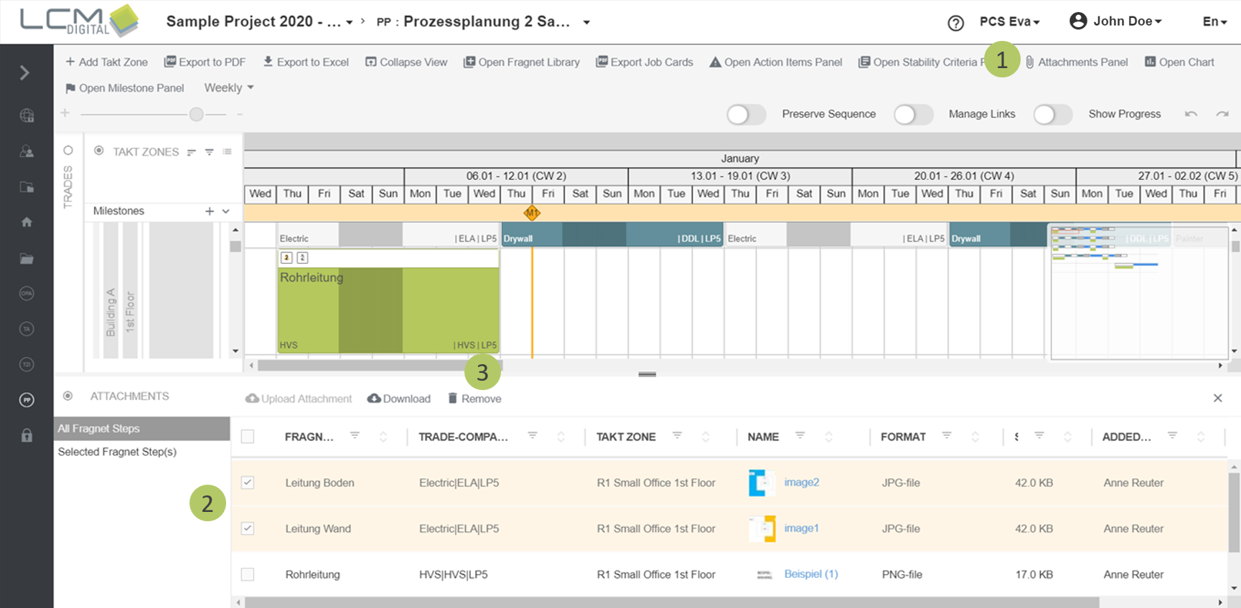Image resolution: width=1241 pixels, height=608 pixels.
Task: Click the redo arrow icon
Action: pyautogui.click(x=1222, y=114)
